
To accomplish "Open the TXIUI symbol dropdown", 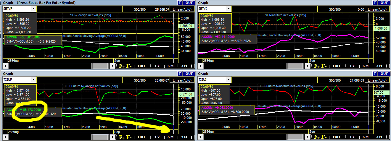I will click(229, 80).
